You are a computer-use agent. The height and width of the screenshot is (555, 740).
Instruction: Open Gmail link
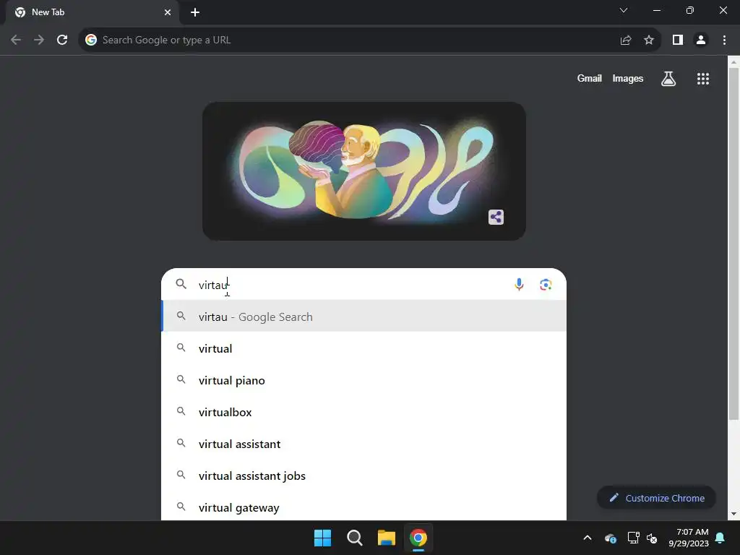[x=590, y=79]
